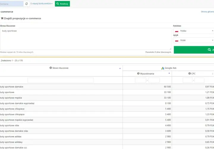214x149 pixels.
Task: Click 'Znaleziono 1 - 25 z 170' results text
Action: click(12, 60)
